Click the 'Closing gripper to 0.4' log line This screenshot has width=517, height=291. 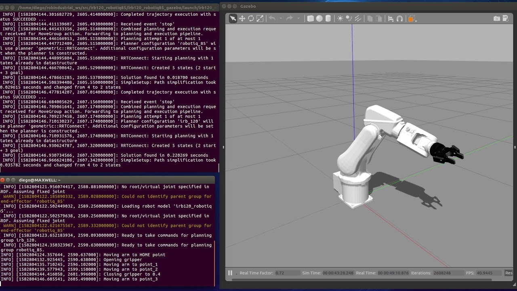80,274
